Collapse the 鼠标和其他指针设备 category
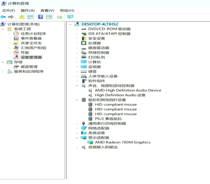The width and height of the screenshot is (210, 184). 77,100
